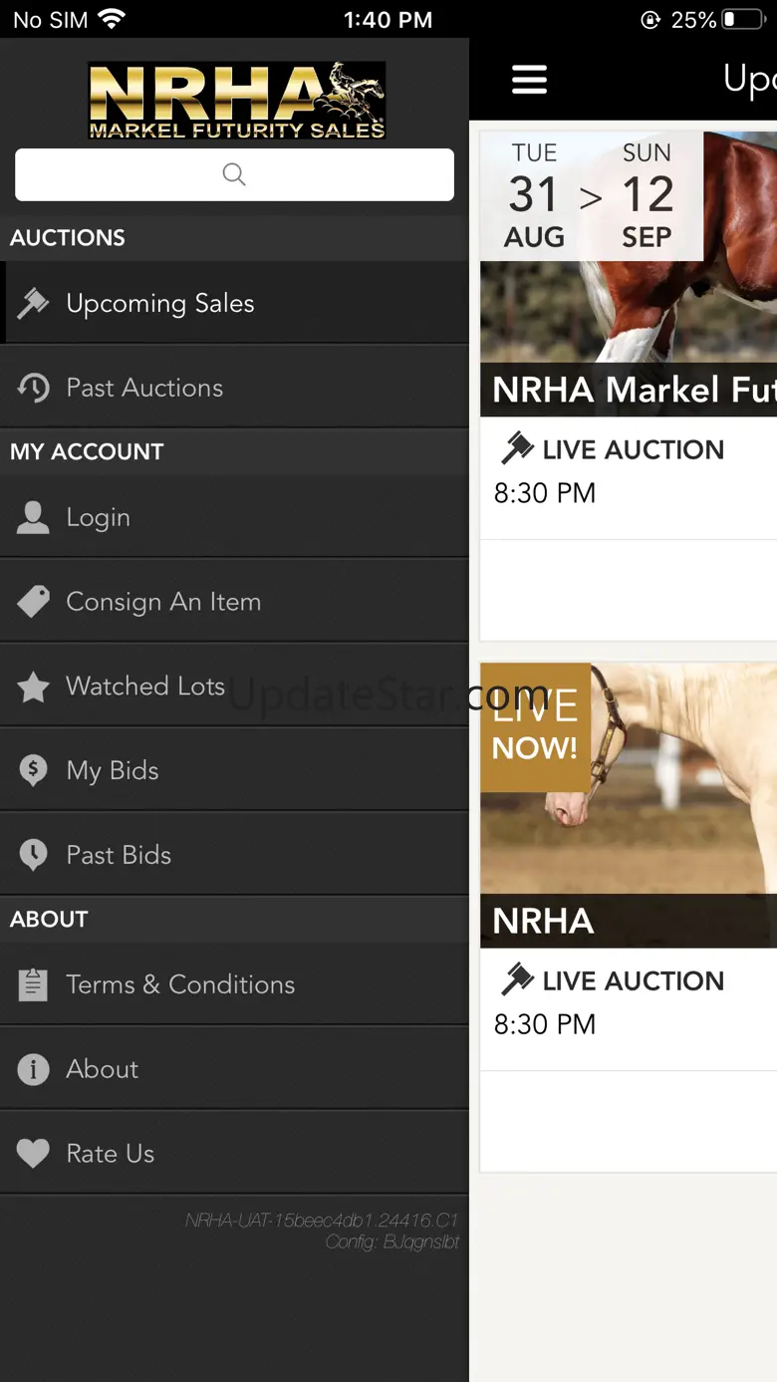The image size is (777, 1382).
Task: Open Terms & Conditions page
Action: pyautogui.click(x=180, y=984)
